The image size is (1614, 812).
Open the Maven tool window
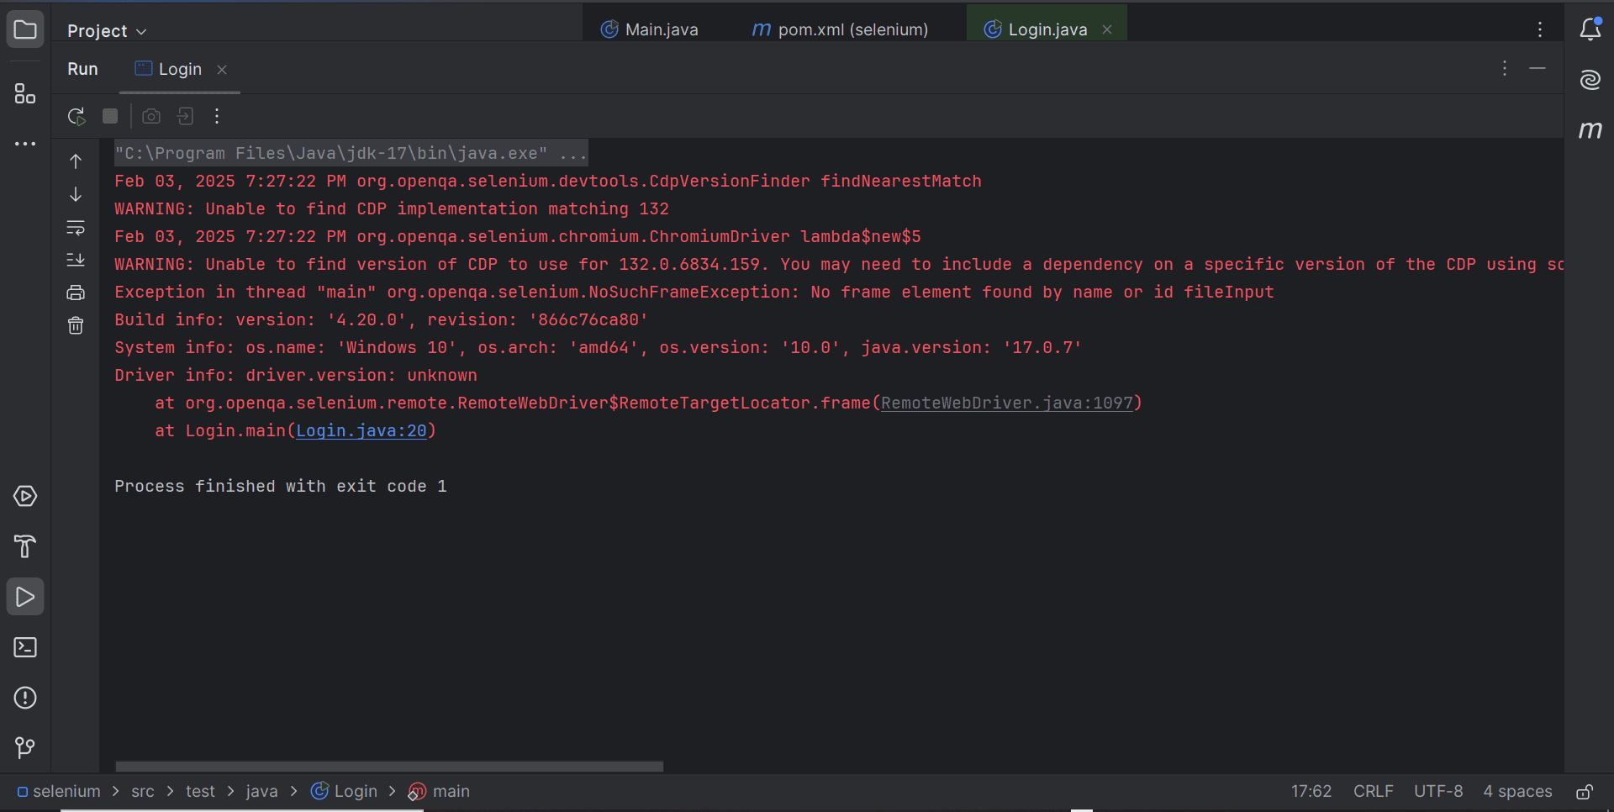click(1590, 130)
